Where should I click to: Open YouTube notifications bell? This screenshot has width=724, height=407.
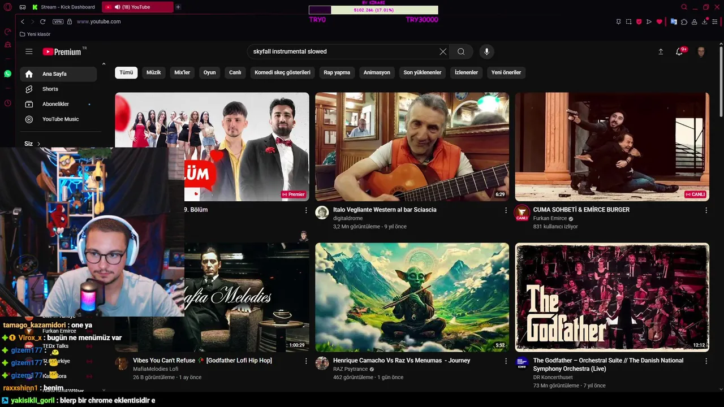(x=679, y=51)
